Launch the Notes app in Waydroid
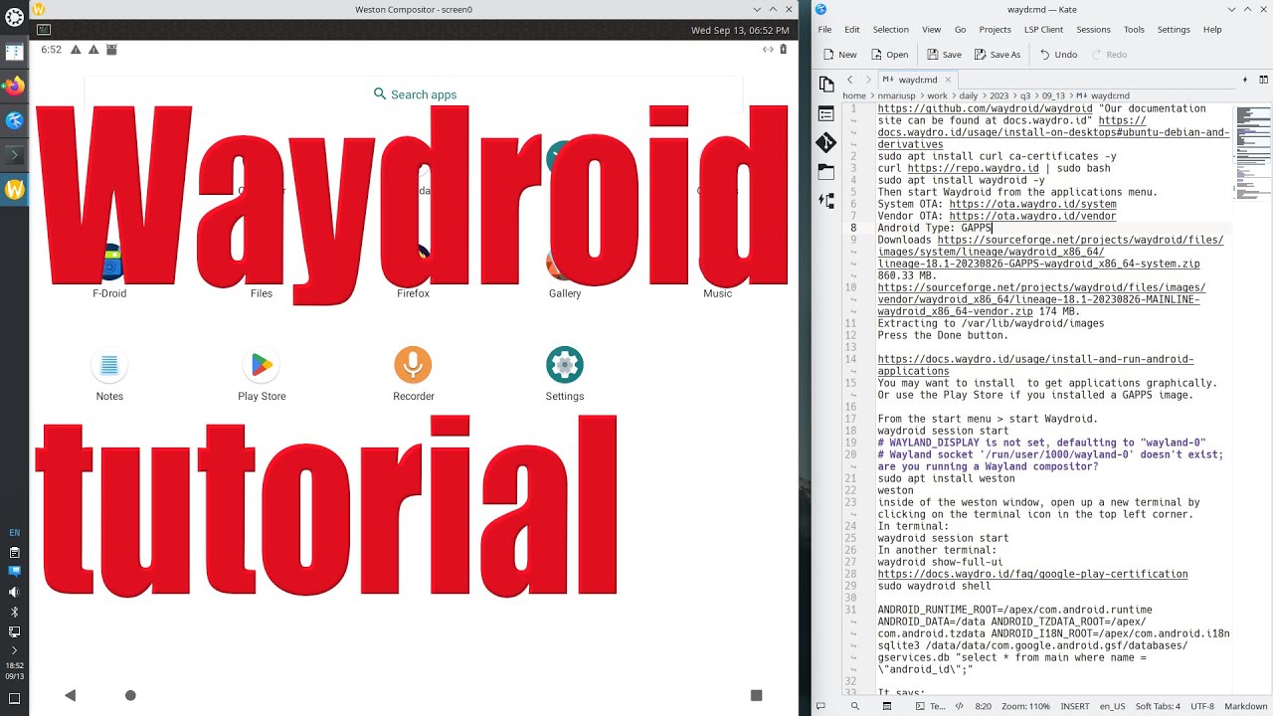This screenshot has width=1273, height=716. (109, 374)
